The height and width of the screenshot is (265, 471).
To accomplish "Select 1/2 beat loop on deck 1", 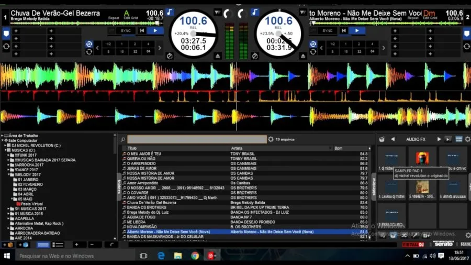I will [x=108, y=44].
